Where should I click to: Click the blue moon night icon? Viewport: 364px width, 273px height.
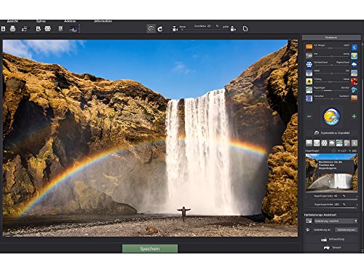355,47
